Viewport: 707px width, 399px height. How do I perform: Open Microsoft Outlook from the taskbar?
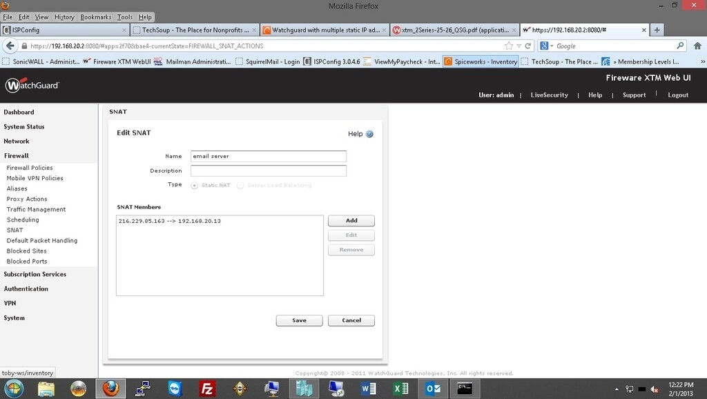(x=432, y=389)
